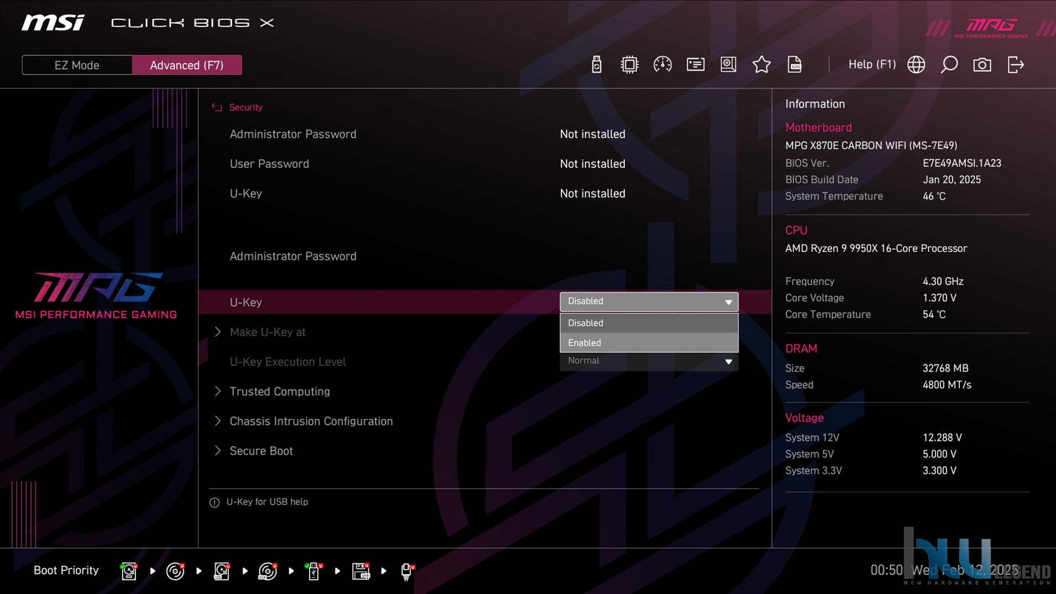Viewport: 1056px width, 594px height.
Task: Open the memory profile card icon
Action: [696, 65]
